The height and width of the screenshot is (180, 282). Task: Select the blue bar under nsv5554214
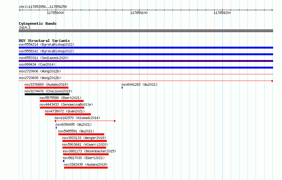[x=146, y=48]
